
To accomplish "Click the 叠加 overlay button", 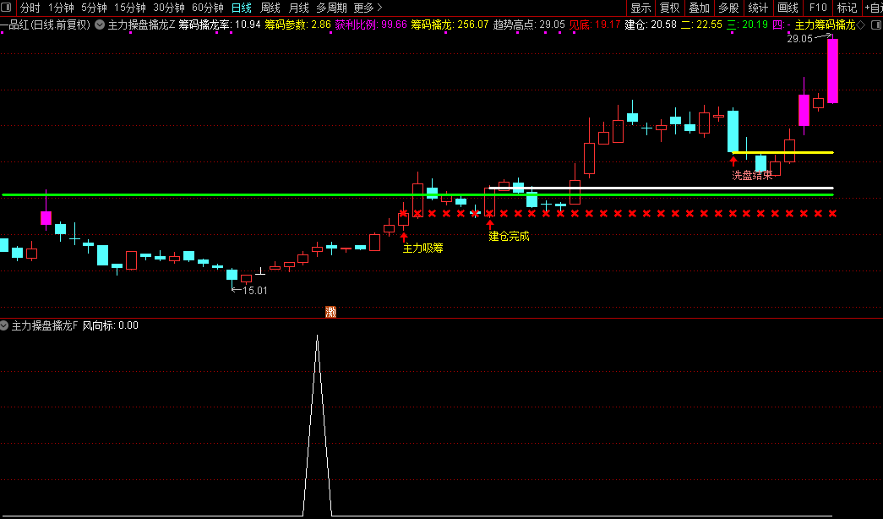I will point(700,8).
